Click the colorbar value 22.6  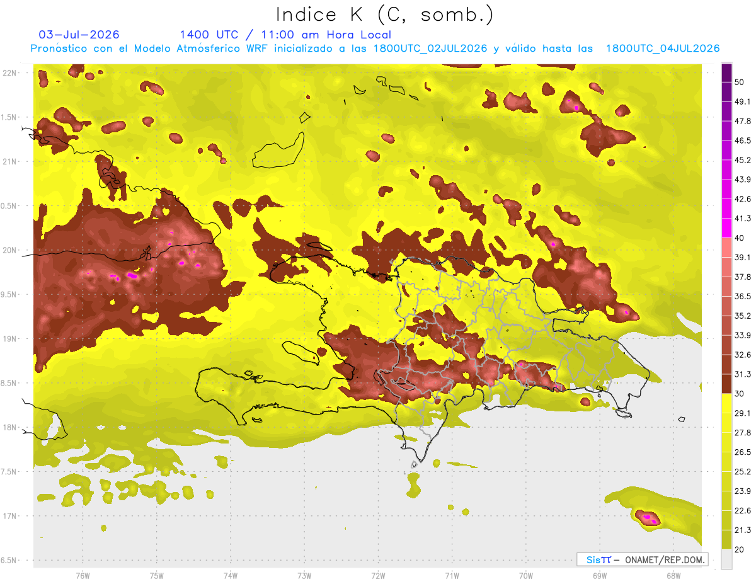(x=743, y=511)
